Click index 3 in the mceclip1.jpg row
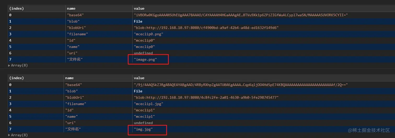This screenshot has height=138, width=395. tap(10, 104)
